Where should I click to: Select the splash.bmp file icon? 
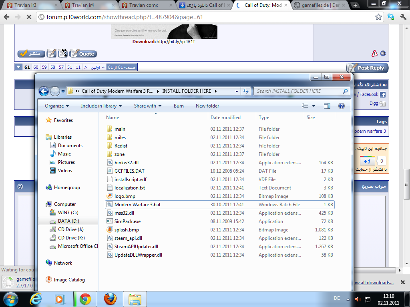110,230
